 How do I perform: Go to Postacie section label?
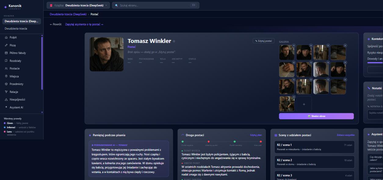point(15,69)
